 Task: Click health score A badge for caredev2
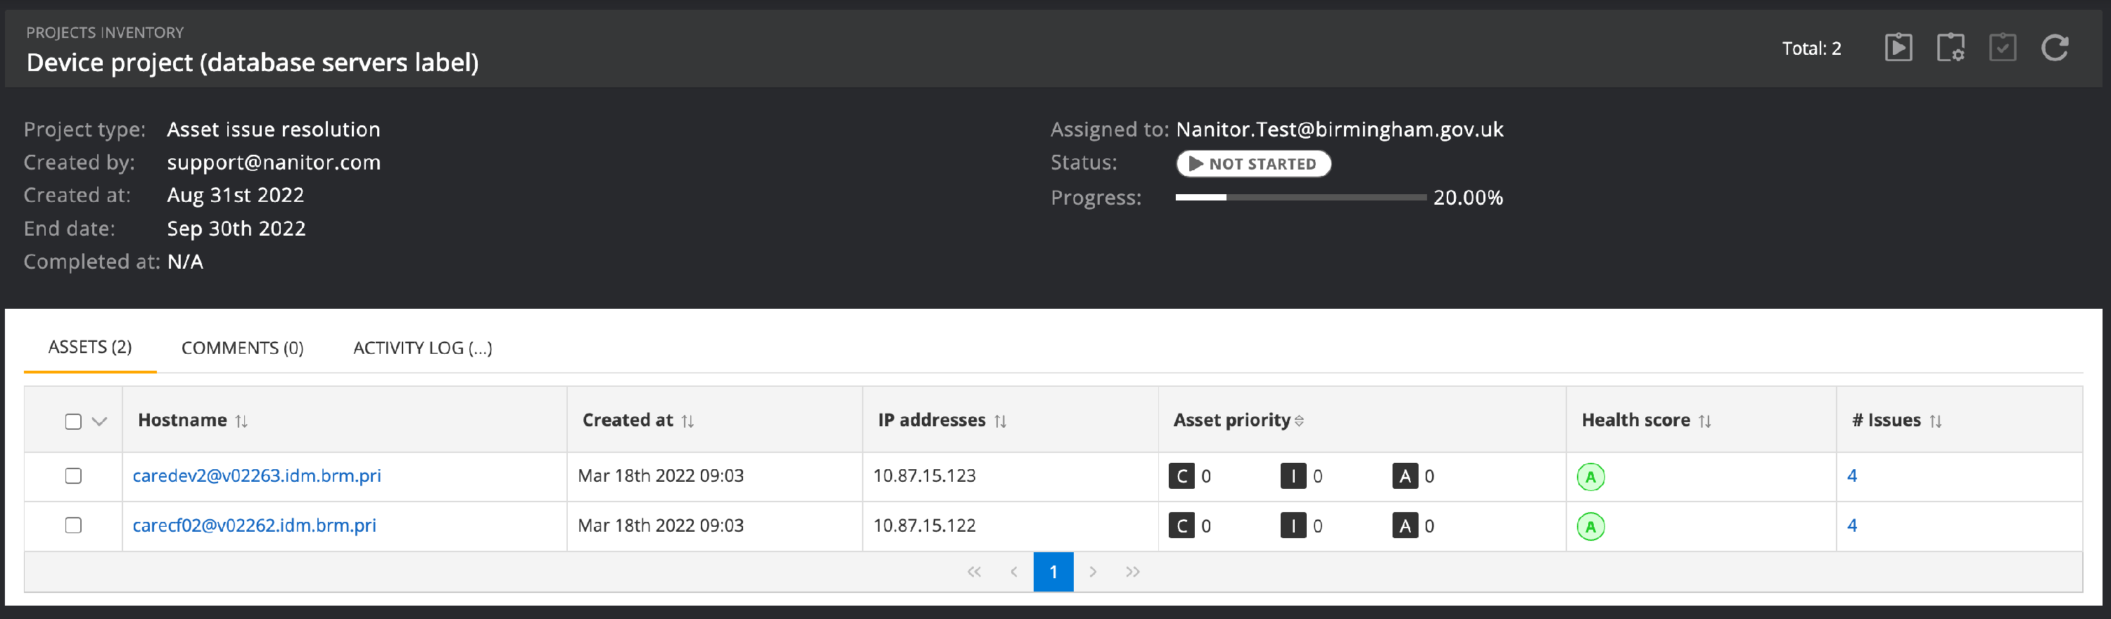click(1590, 476)
